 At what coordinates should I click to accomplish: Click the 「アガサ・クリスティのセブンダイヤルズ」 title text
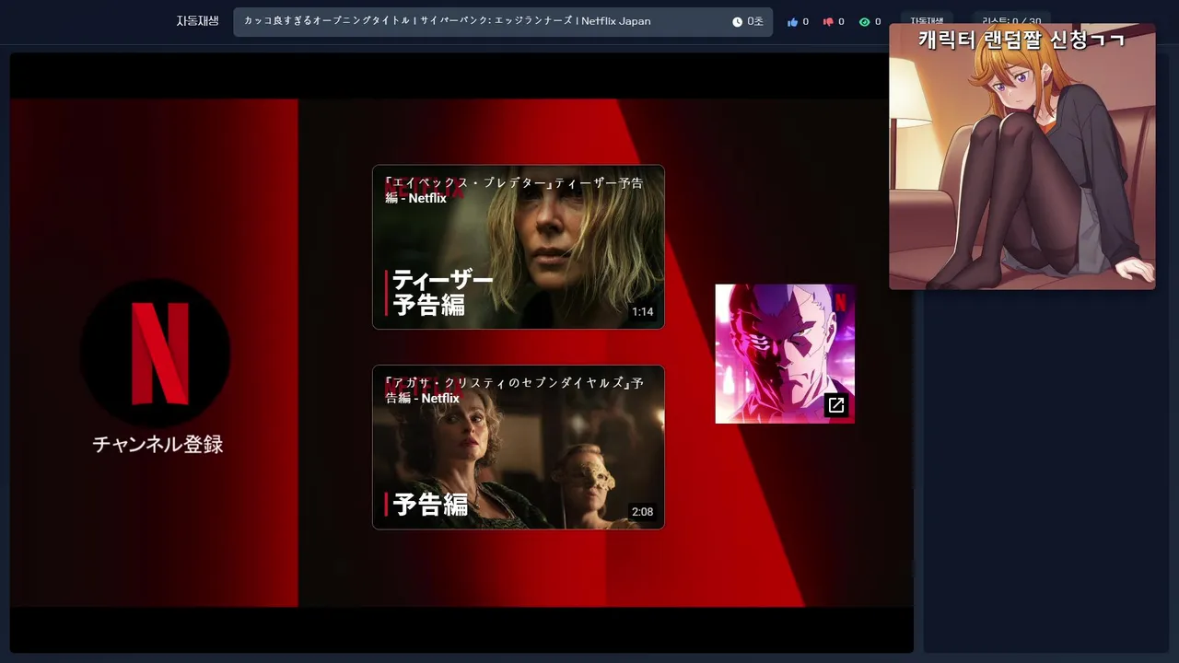pos(514,390)
